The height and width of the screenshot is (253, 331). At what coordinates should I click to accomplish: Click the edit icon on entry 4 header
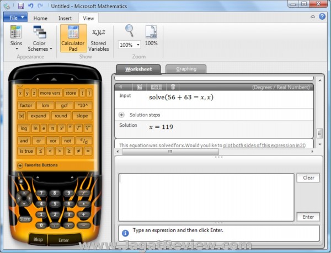(x=140, y=87)
